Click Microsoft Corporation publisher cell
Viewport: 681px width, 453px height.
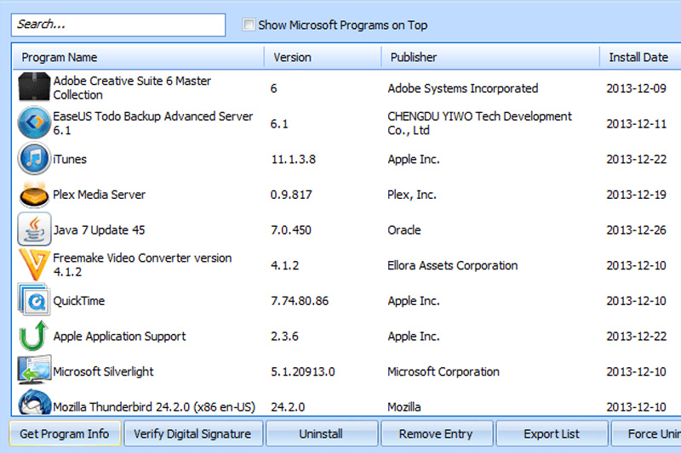pyautogui.click(x=444, y=371)
